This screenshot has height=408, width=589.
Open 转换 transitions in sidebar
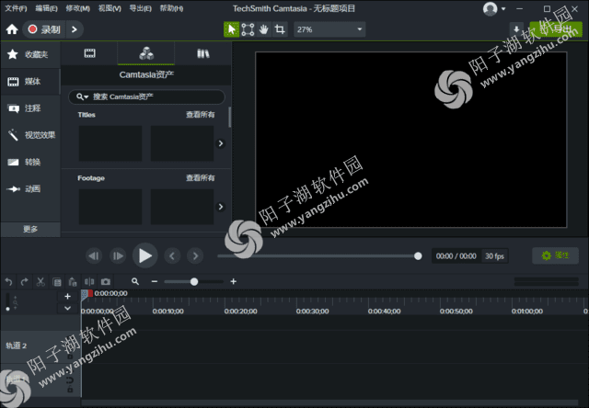click(x=30, y=162)
